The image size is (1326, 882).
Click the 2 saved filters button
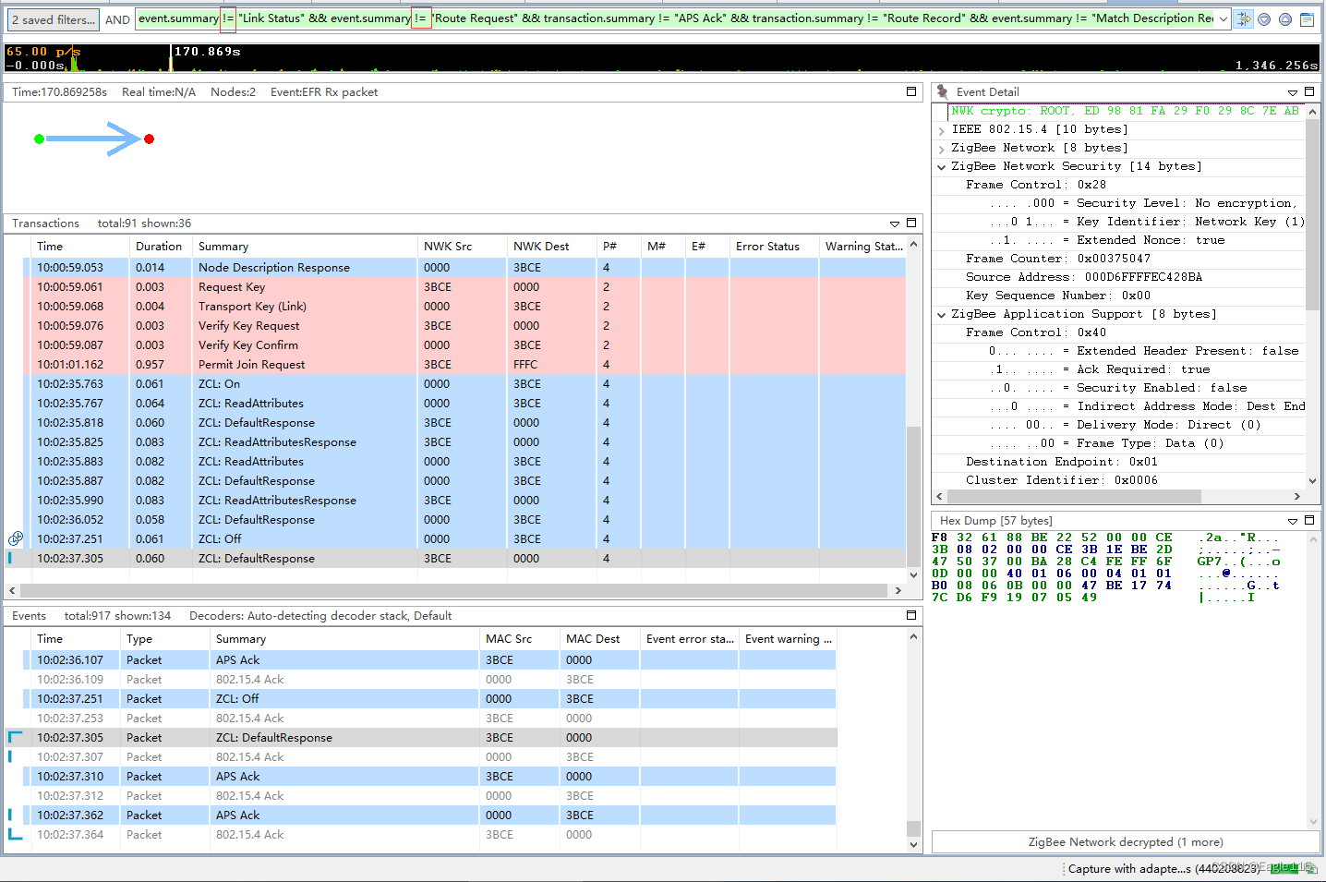coord(53,19)
